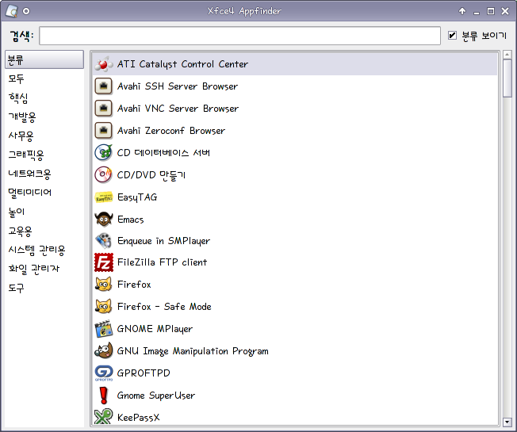Click the CD 데이터베이스 서버 icon
Screen dimensions: 517x432
click(104, 152)
